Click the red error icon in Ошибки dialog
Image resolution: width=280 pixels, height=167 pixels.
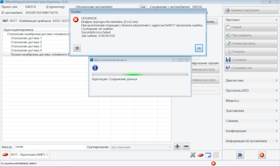click(x=76, y=19)
